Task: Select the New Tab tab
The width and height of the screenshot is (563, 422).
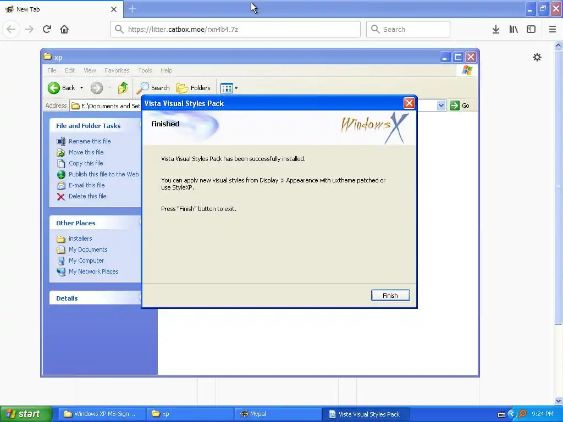Action: pyautogui.click(x=62, y=9)
